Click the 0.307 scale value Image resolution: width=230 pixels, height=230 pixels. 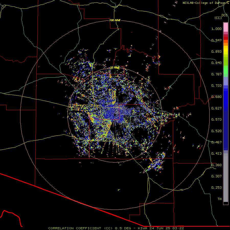(x=216, y=176)
